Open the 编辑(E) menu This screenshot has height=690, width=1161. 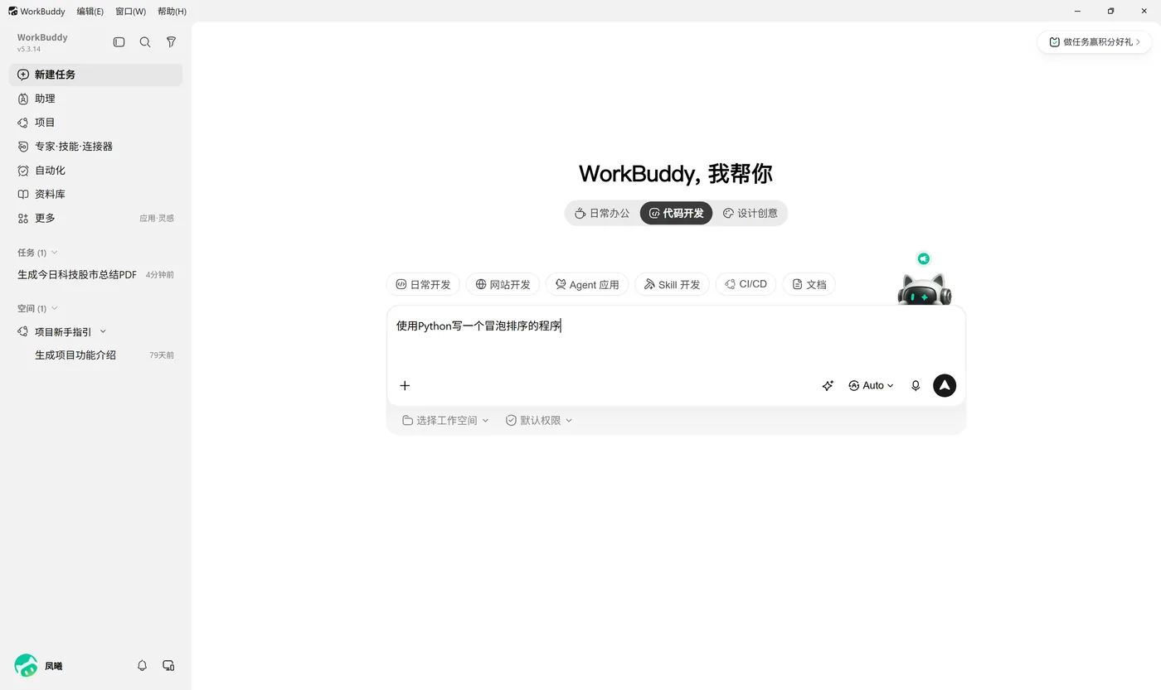click(x=90, y=12)
